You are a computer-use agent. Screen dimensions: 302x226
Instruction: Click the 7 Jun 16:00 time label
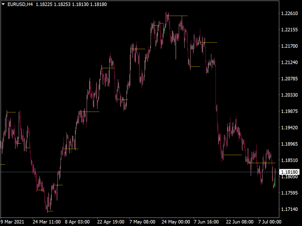pos(206,222)
